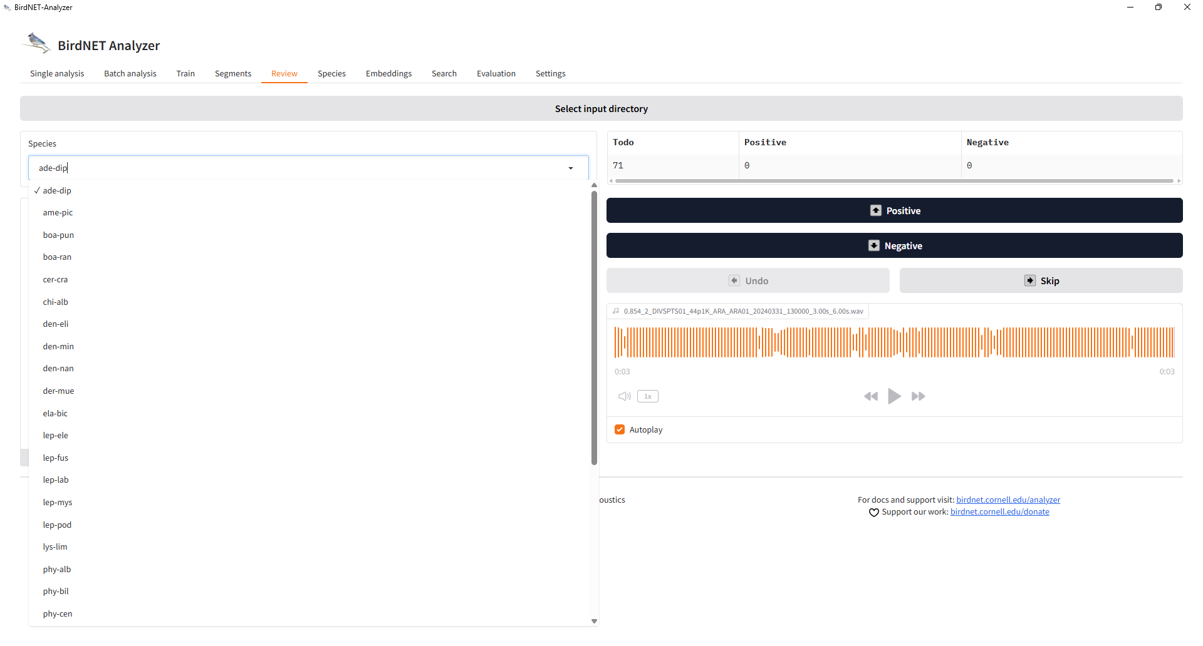Click in the orange audio waveform
Image resolution: width=1203 pixels, height=646 pixels.
894,342
